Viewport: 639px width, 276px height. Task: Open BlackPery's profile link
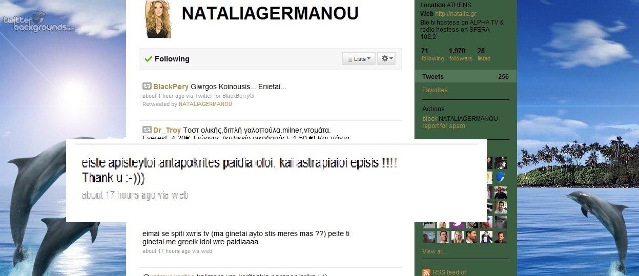click(171, 87)
